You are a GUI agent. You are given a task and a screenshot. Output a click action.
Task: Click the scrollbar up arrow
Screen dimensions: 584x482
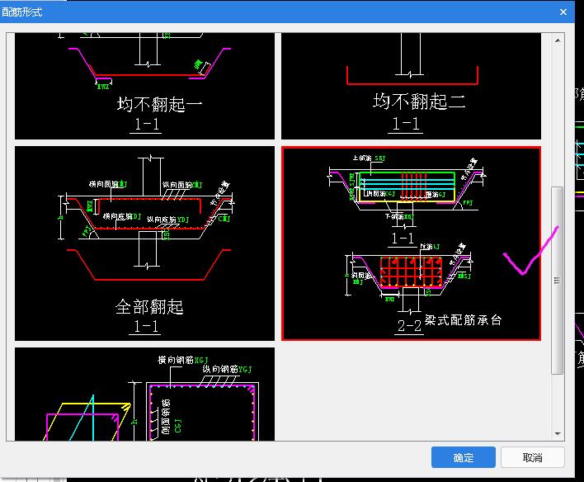pyautogui.click(x=558, y=40)
